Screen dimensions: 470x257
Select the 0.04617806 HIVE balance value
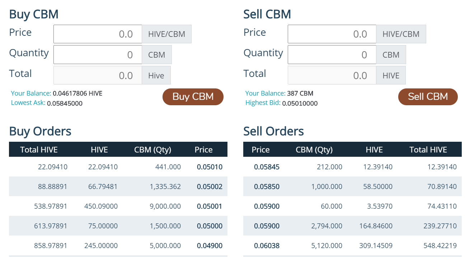(x=77, y=93)
